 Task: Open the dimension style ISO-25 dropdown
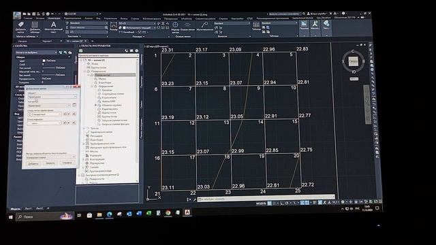pyautogui.click(x=137, y=23)
